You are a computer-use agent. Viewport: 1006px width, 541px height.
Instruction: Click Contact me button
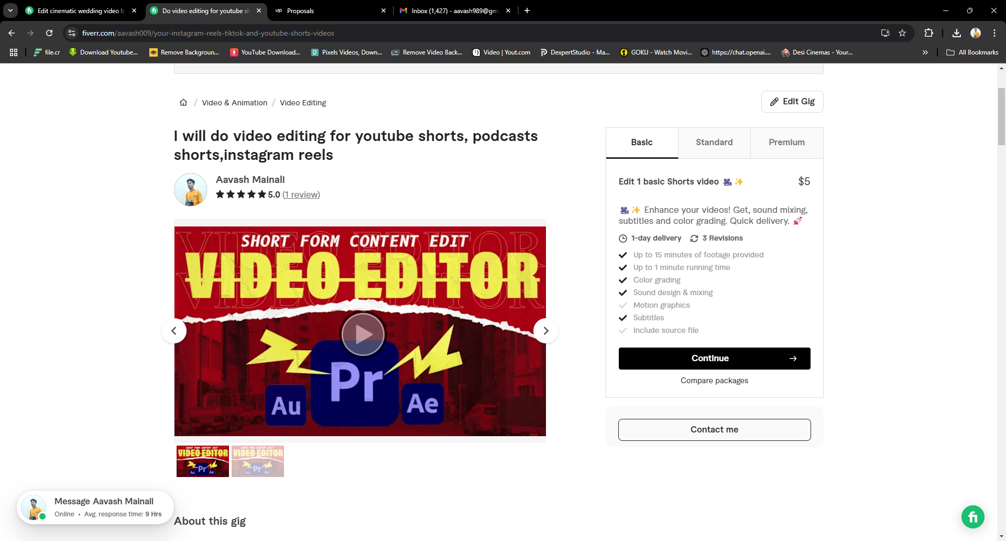click(x=714, y=430)
